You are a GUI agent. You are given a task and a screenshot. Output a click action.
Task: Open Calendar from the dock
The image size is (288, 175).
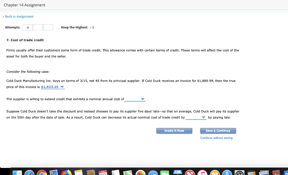[x=103, y=173]
